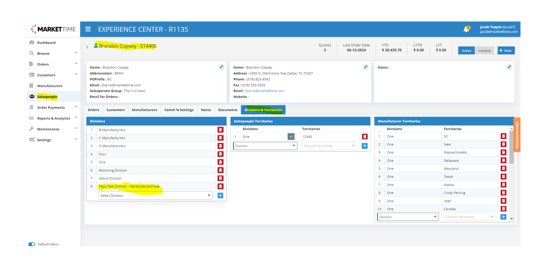Go back with the left chevron arrow
The width and height of the screenshot is (547, 268).
pos(87,47)
